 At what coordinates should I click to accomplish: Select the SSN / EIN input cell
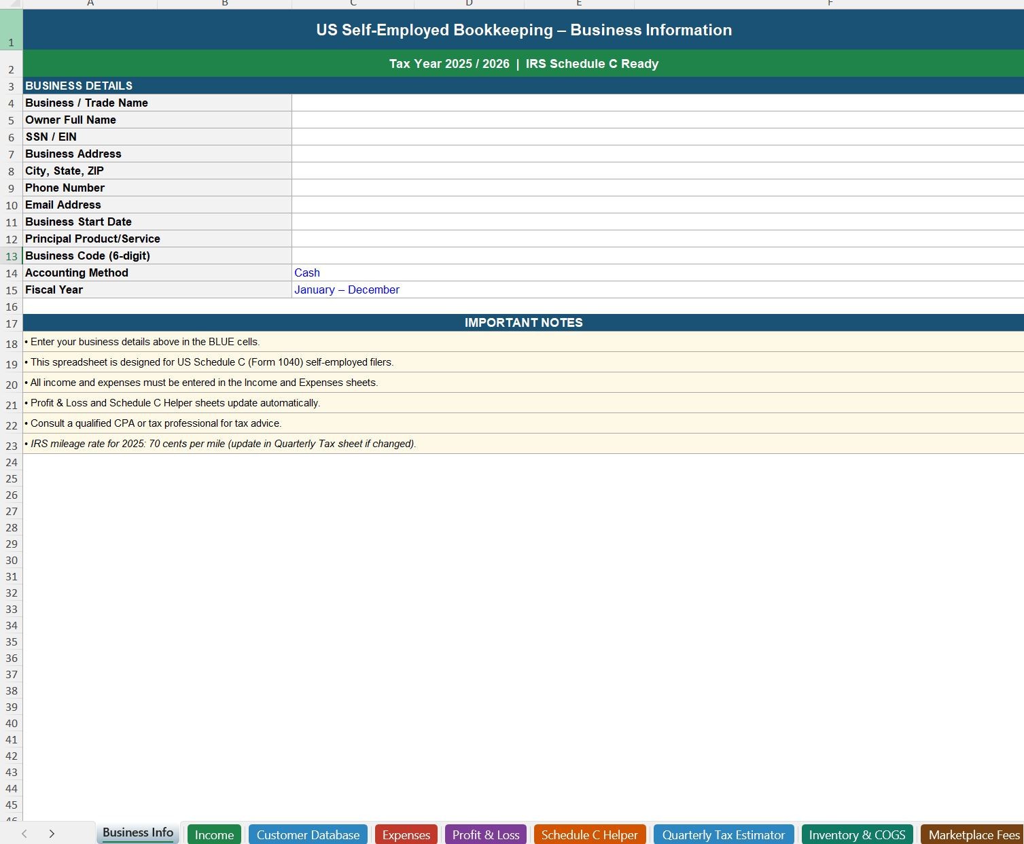[x=658, y=137]
